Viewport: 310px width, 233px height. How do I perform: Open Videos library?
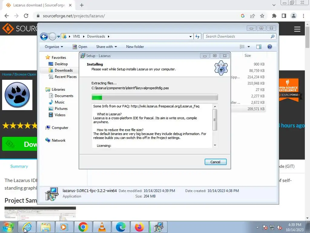(60, 115)
